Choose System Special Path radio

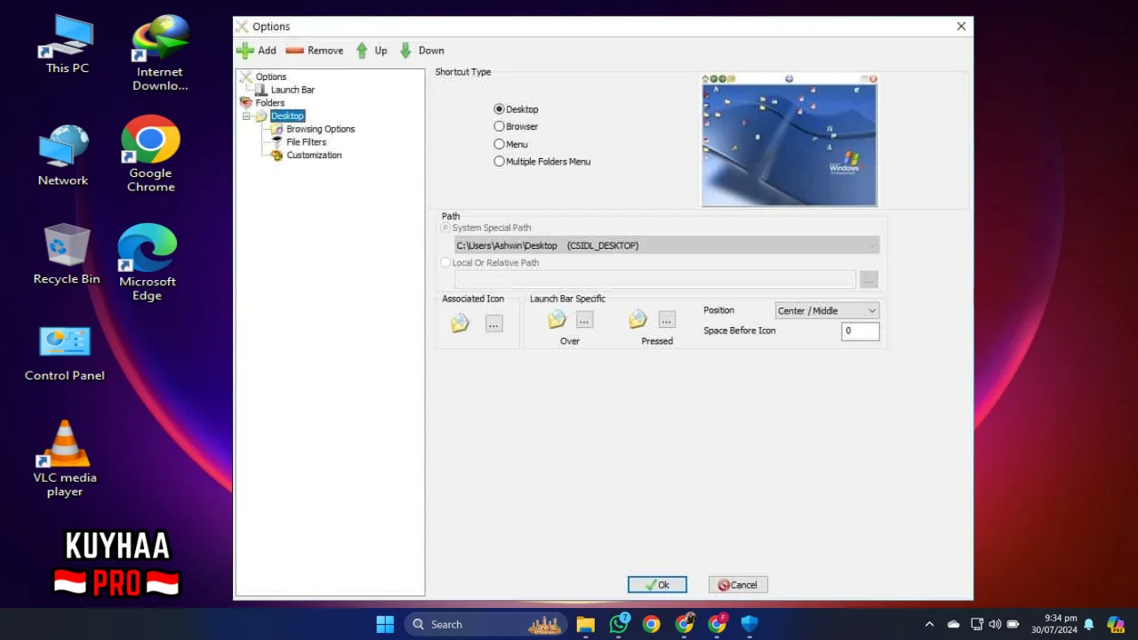(445, 228)
